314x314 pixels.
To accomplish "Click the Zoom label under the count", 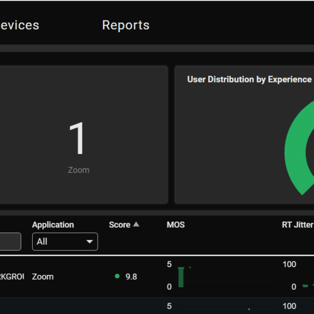I will [78, 170].
